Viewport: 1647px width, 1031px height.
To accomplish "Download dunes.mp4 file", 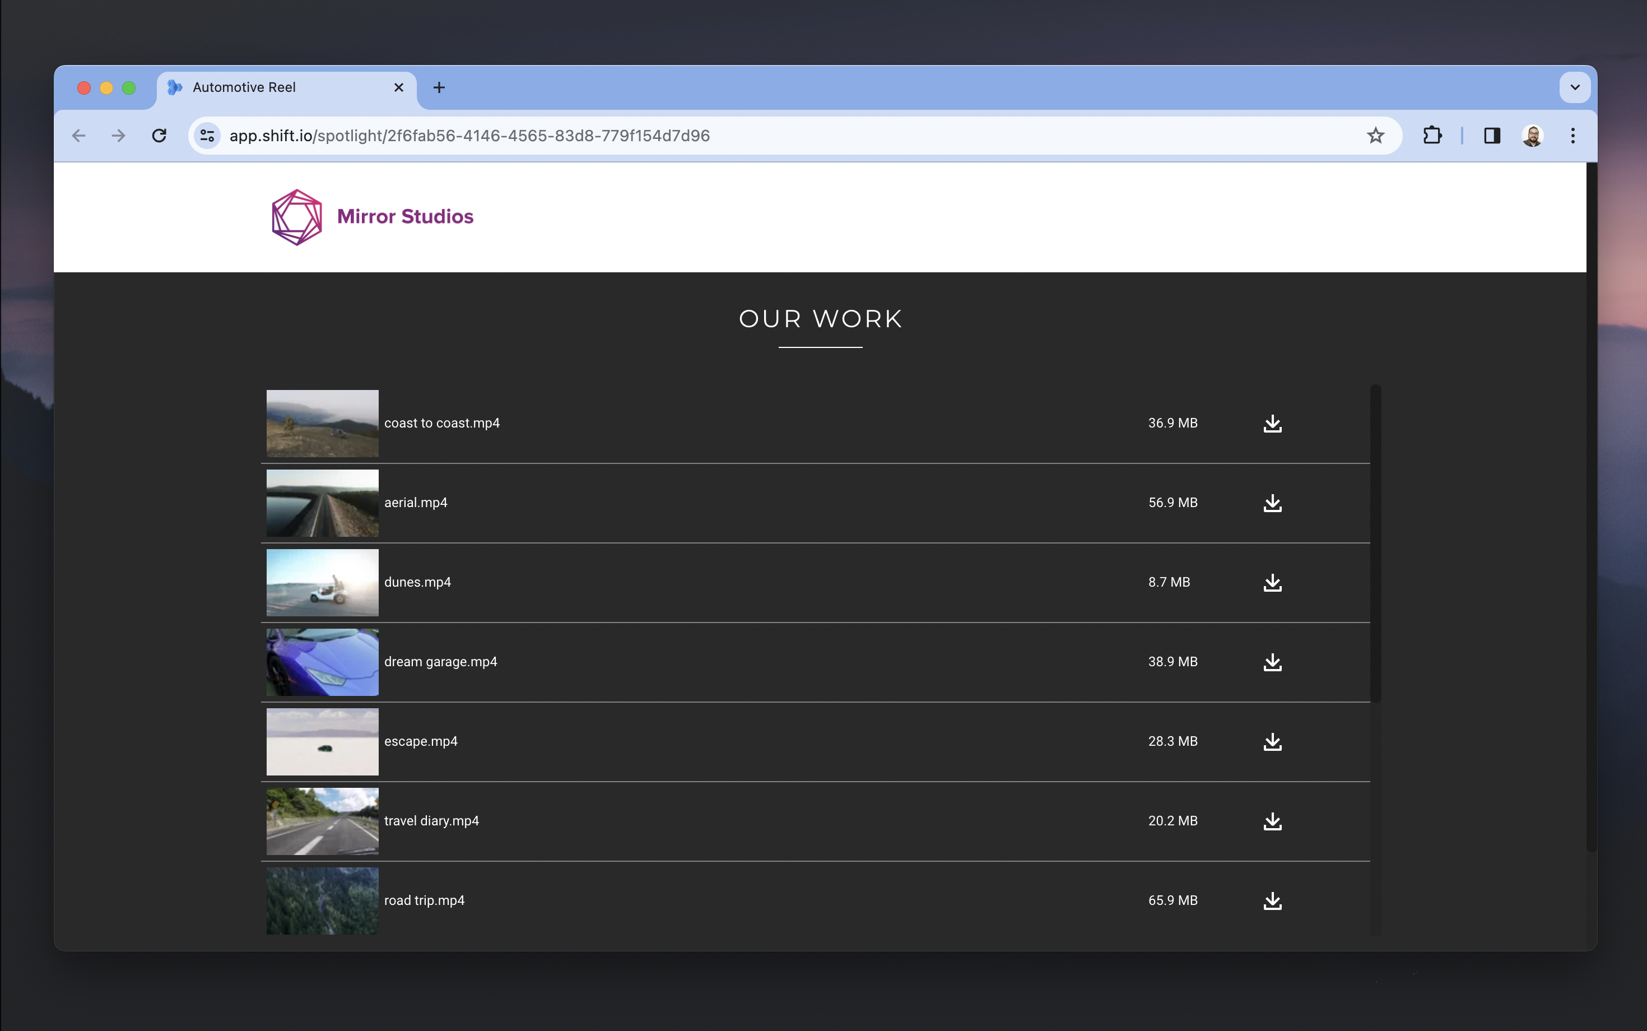I will tap(1272, 582).
